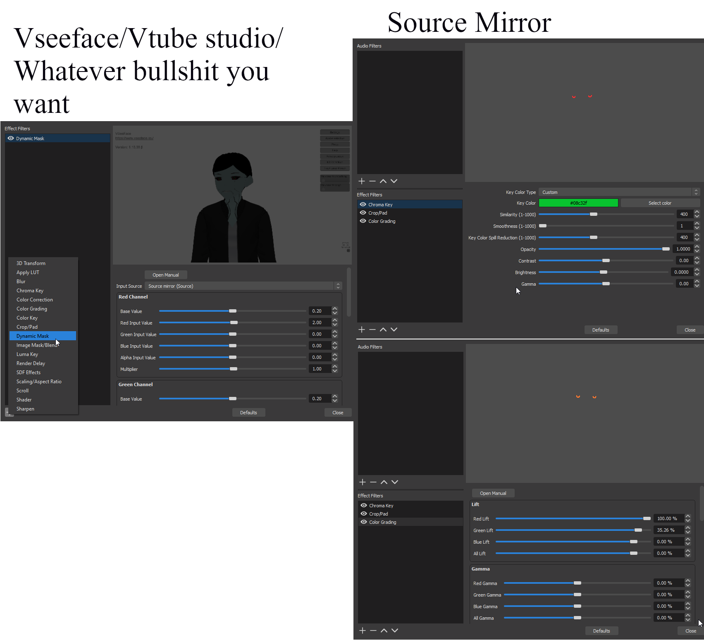Viewport: 704px width, 640px height.
Task: Click minus under Audio Filters in Color Grading window
Action: [373, 482]
